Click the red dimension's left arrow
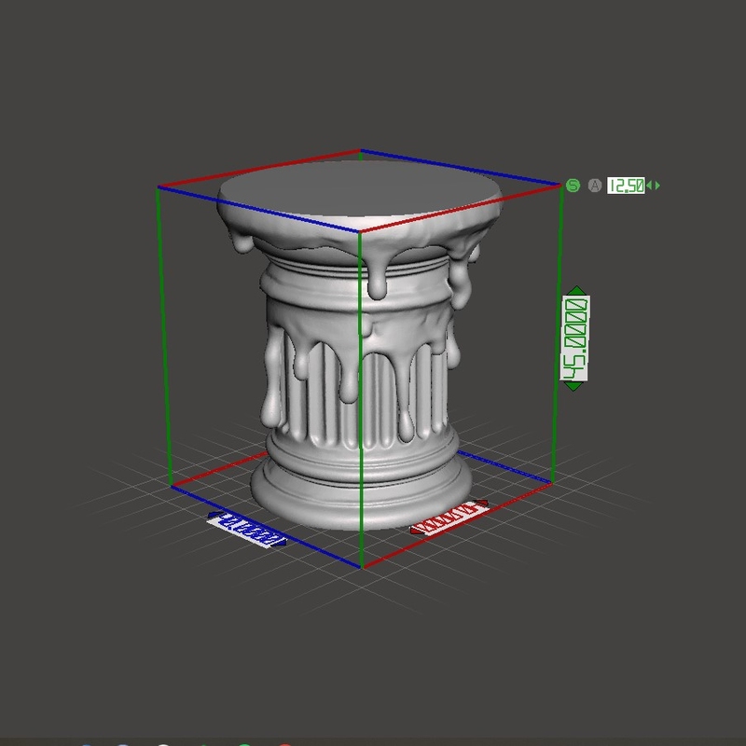The image size is (746, 746). click(413, 531)
